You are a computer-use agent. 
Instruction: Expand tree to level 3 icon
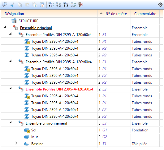(66, 5)
